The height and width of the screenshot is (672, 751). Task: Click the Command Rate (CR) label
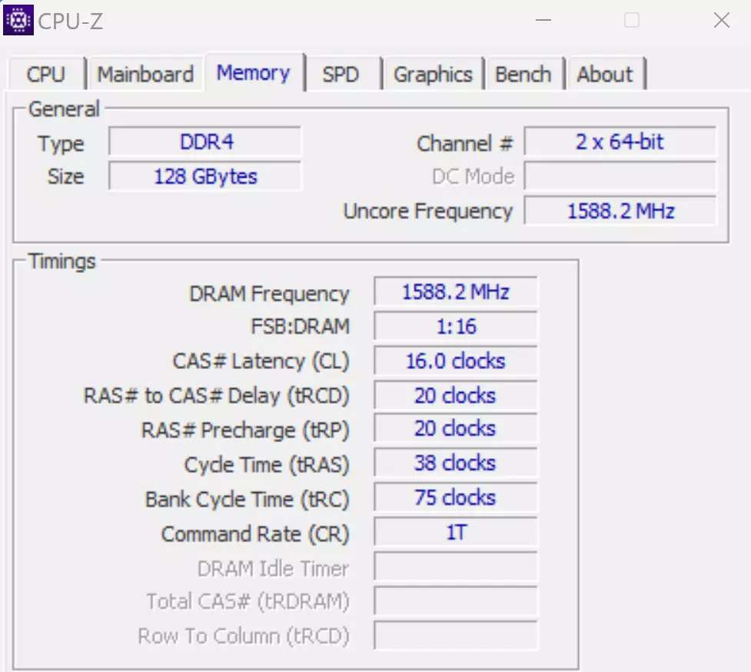point(255,534)
